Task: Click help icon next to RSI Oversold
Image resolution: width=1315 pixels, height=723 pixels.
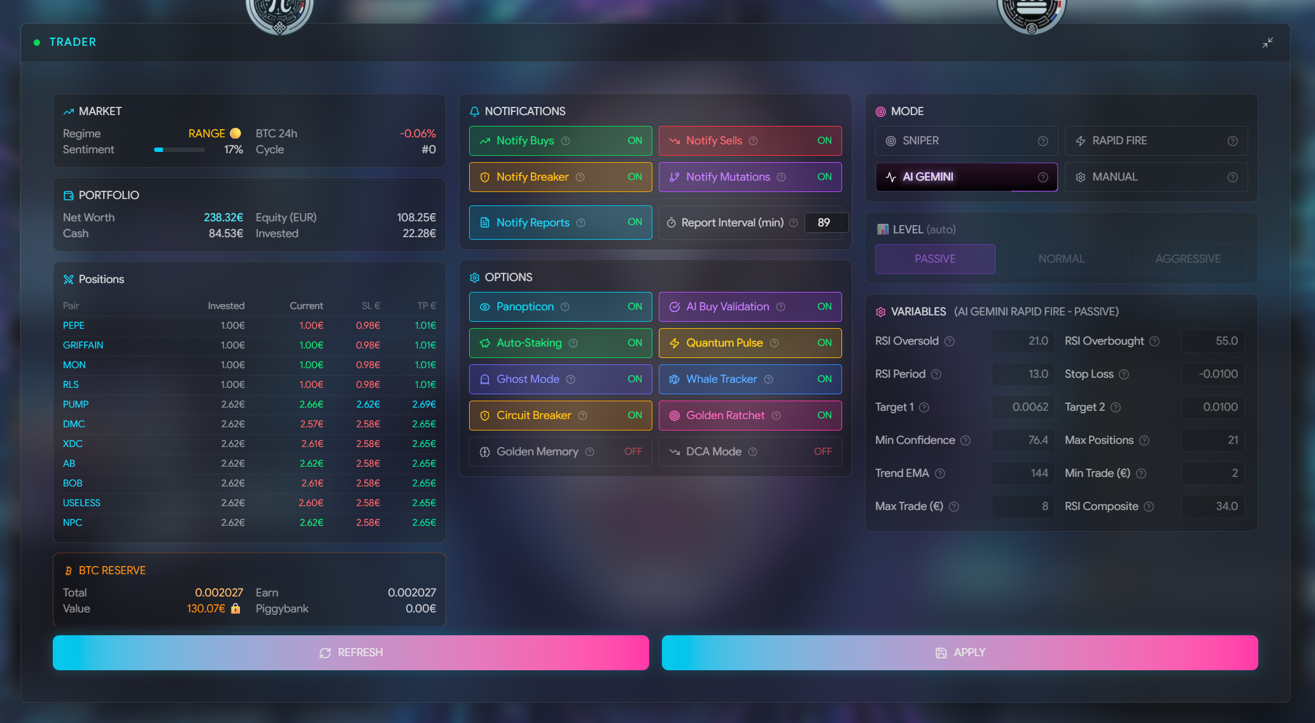Action: click(949, 341)
